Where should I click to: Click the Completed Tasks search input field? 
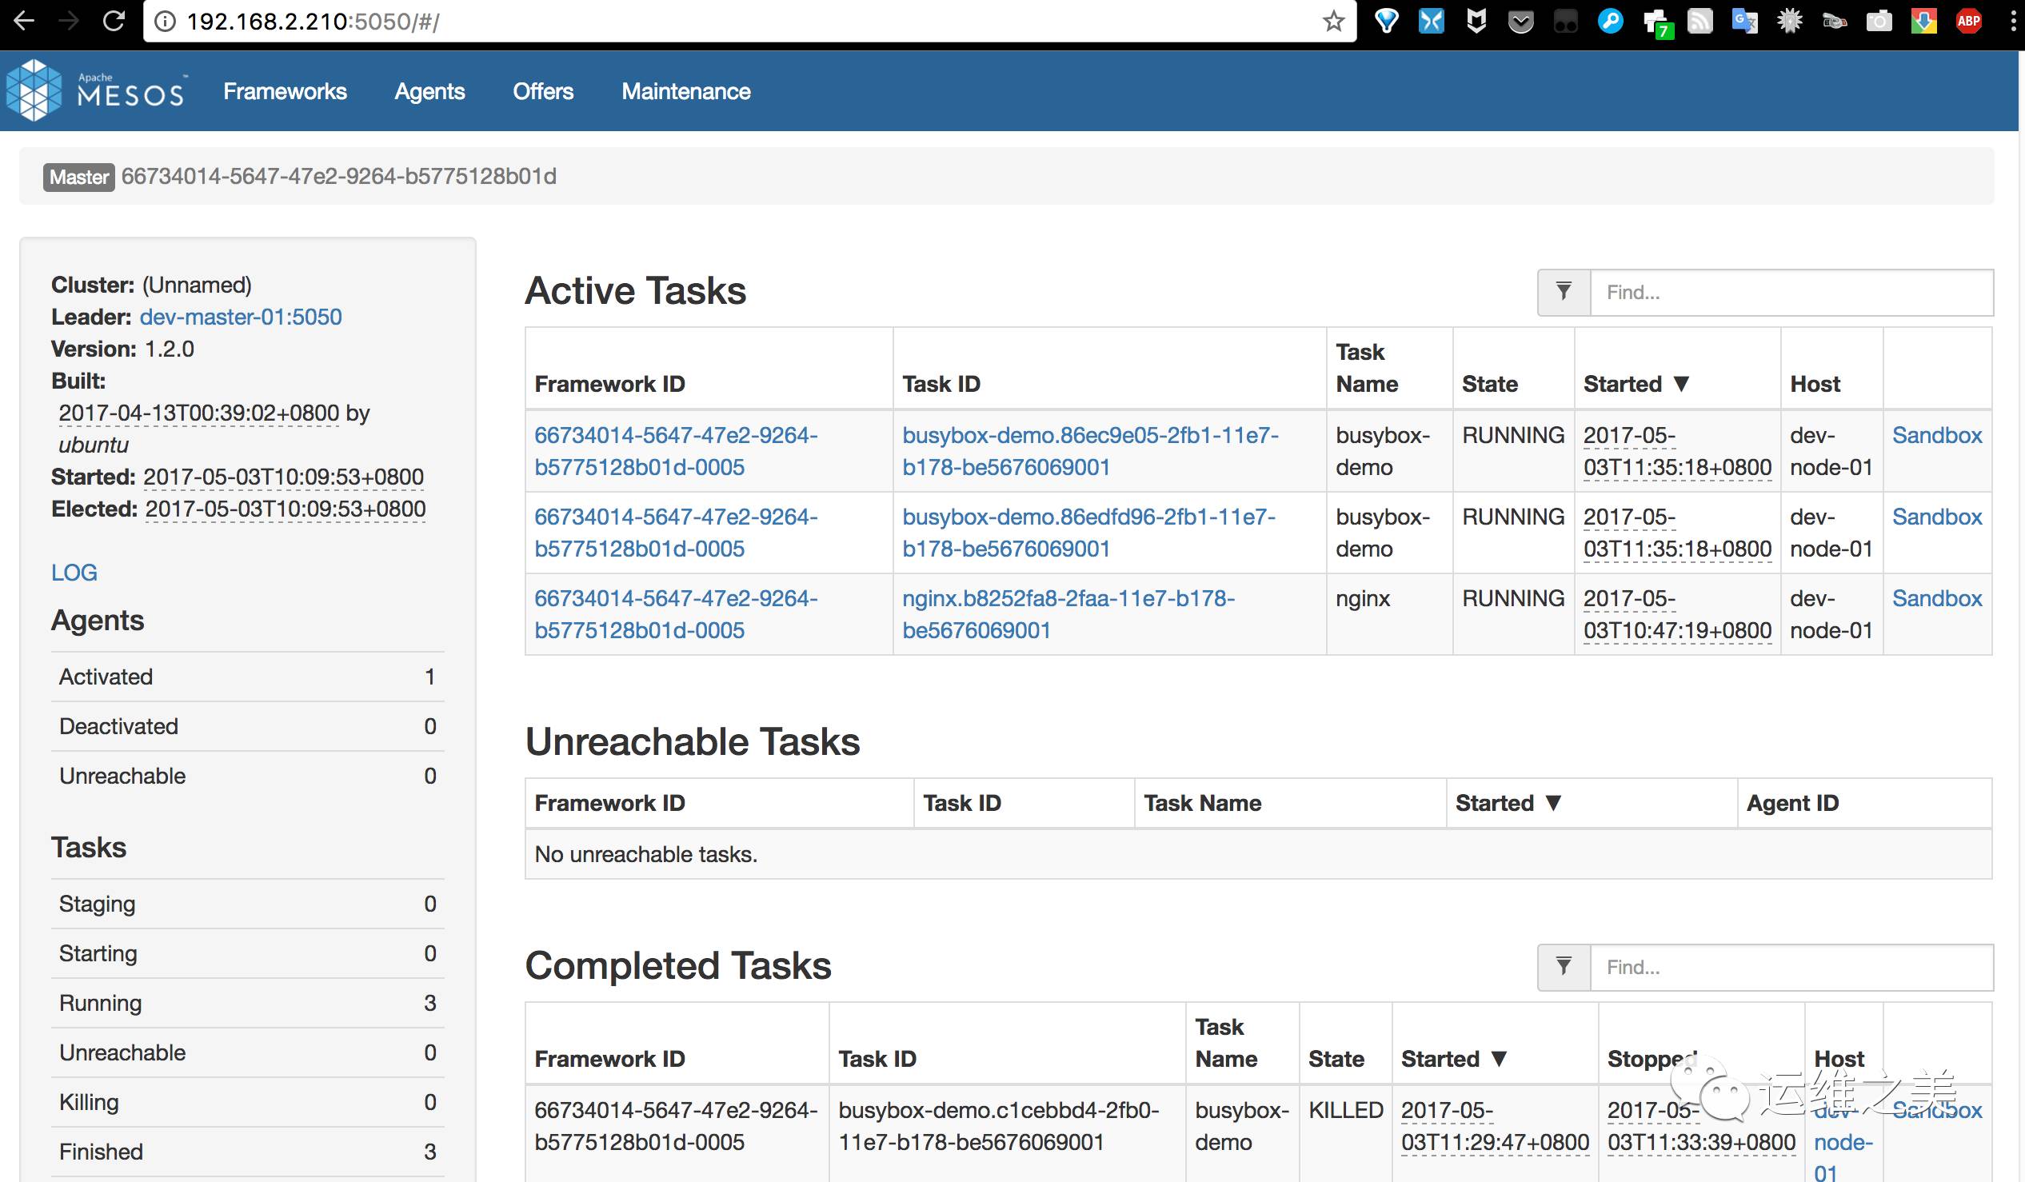pos(1787,967)
